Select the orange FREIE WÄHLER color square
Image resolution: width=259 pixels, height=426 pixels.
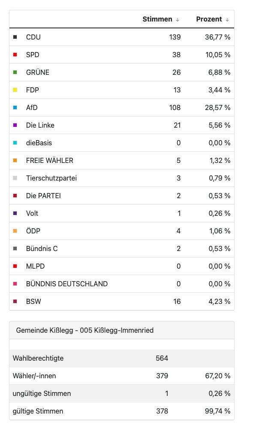(15, 160)
